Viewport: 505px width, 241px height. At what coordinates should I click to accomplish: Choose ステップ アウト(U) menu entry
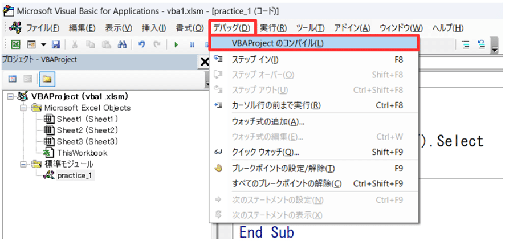(x=314, y=90)
